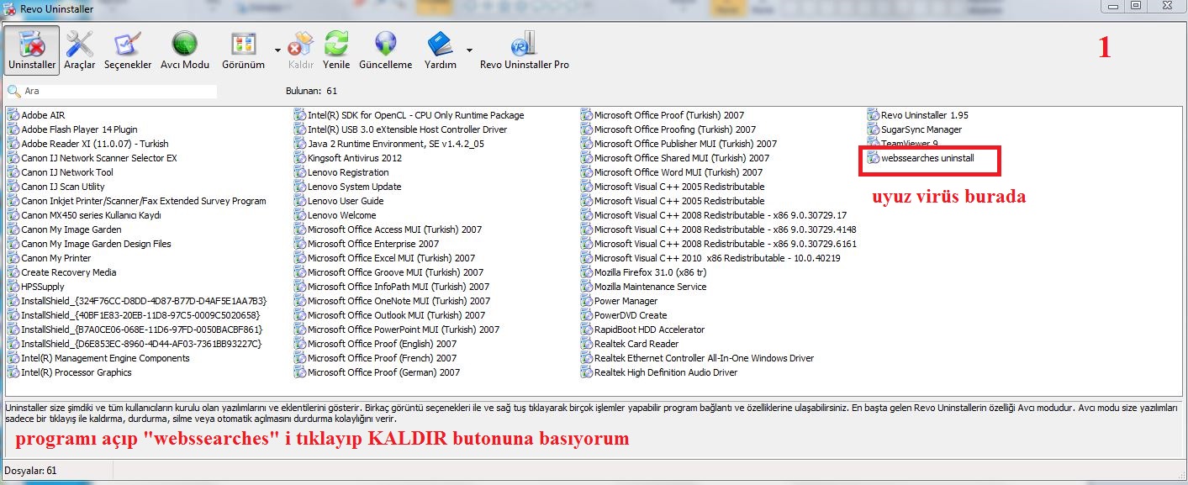Viewport: 1188px width, 485px height.
Task: Open the Araçlar tools section
Action: point(80,50)
